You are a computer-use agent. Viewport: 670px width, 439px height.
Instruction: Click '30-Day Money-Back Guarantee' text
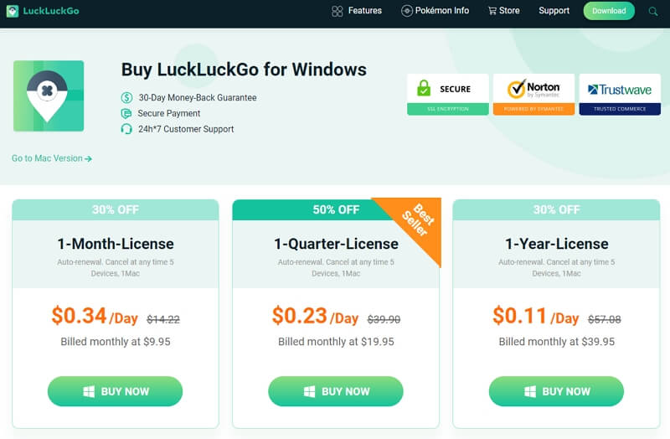tap(198, 97)
